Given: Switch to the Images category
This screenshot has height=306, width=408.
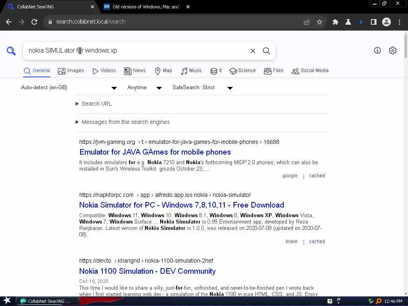Looking at the screenshot, I should coord(71,71).
